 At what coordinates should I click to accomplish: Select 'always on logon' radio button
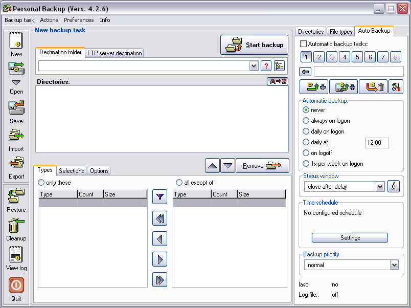(x=306, y=121)
